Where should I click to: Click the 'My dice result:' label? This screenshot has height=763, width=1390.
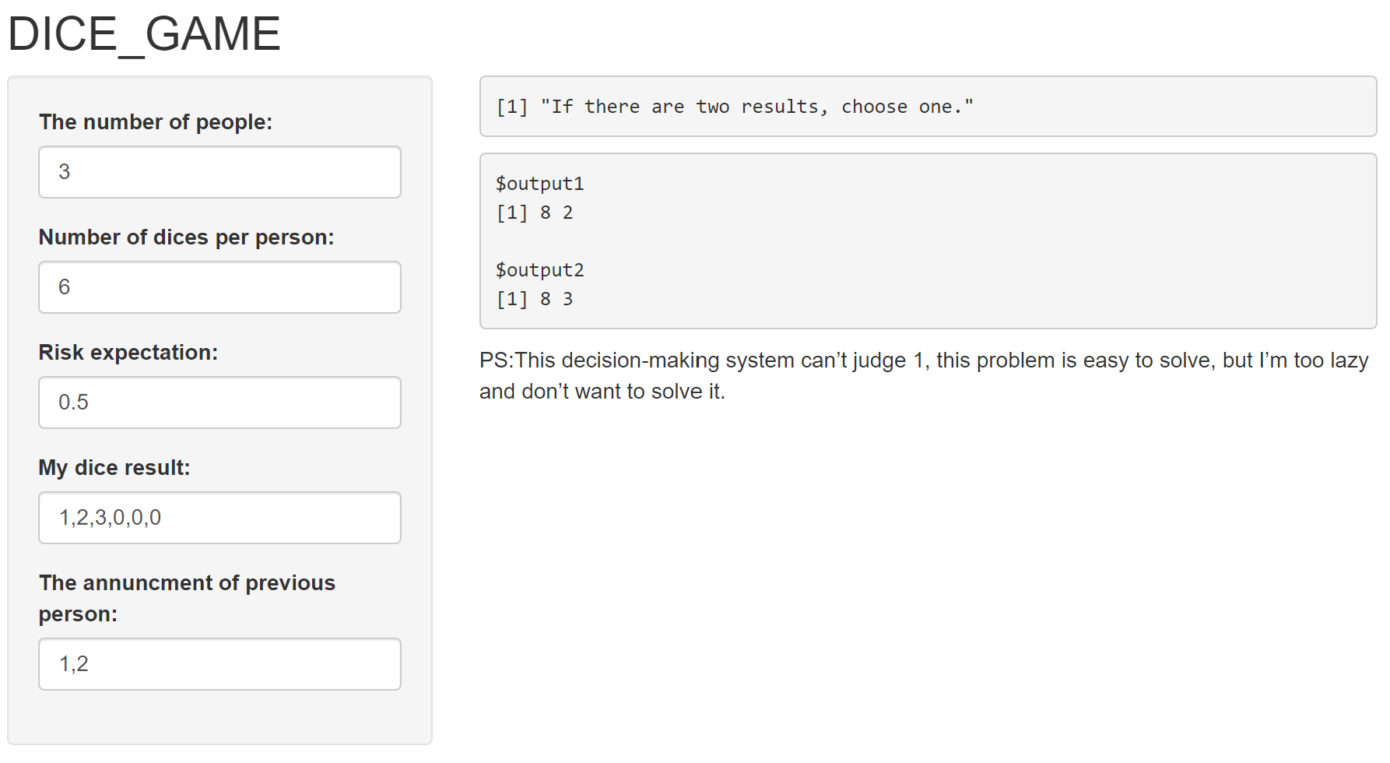click(114, 468)
